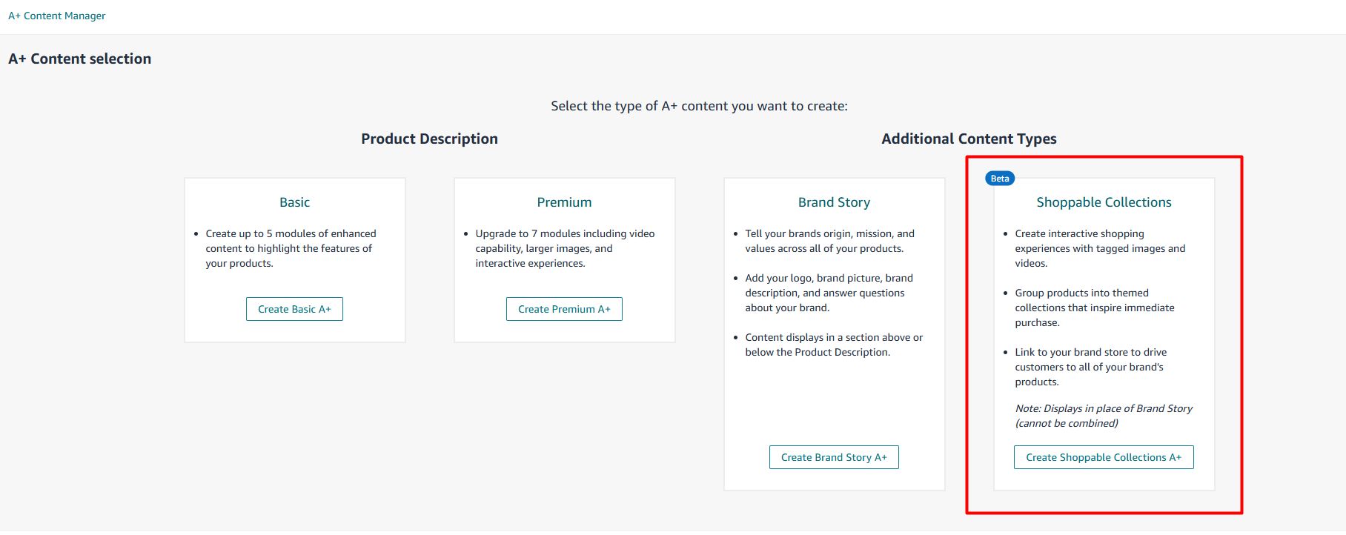Choose Create Shoppable Collections A+
Screen dimensions: 1346x535
coord(1104,457)
